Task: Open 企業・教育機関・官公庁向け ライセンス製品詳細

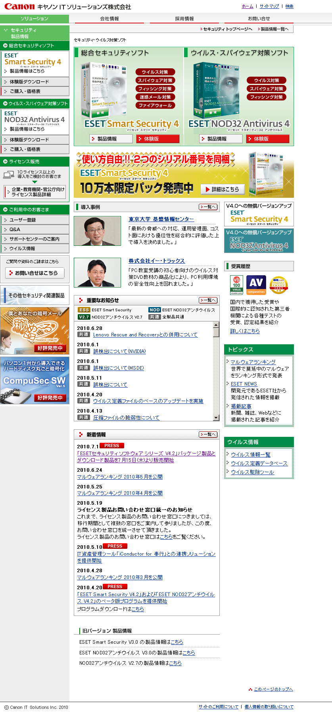Action: pos(35,192)
